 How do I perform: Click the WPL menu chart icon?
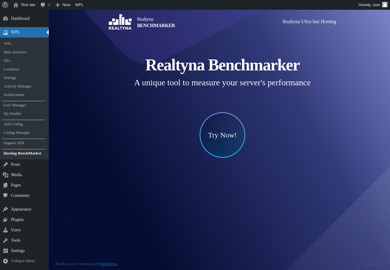[5, 32]
